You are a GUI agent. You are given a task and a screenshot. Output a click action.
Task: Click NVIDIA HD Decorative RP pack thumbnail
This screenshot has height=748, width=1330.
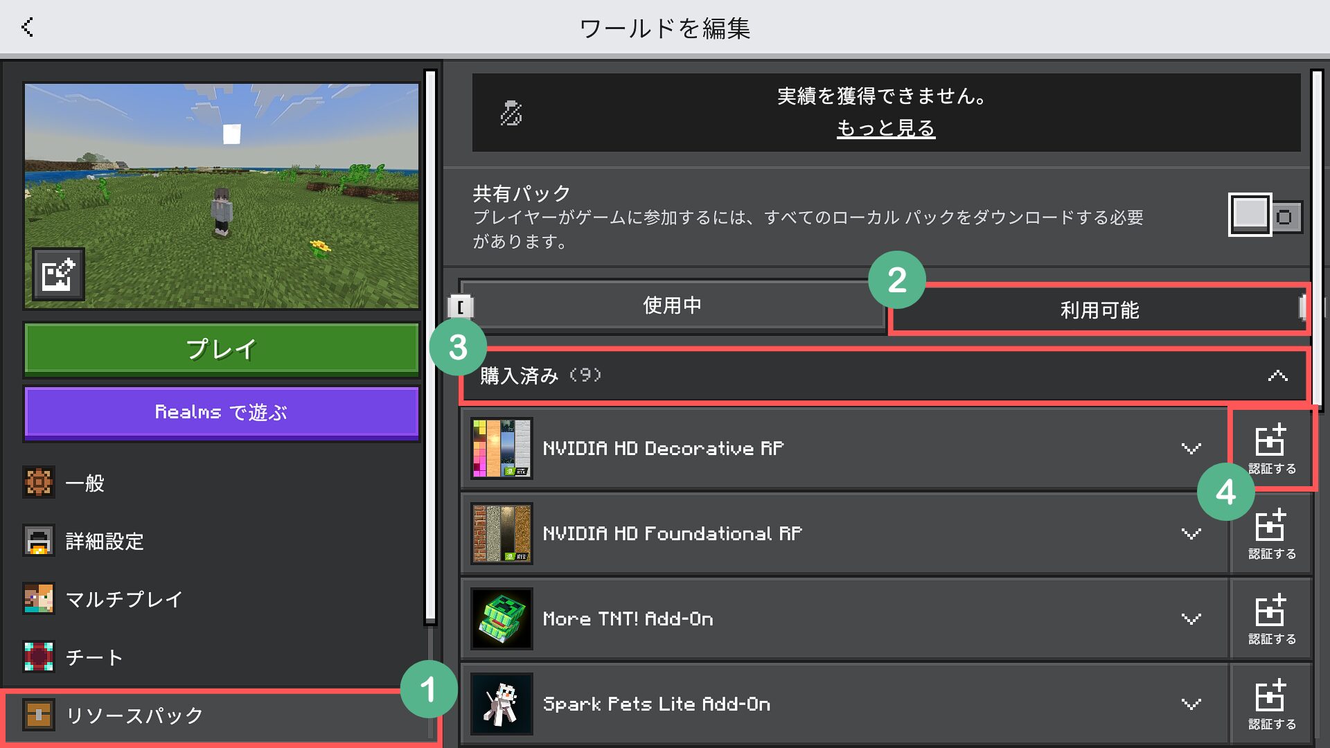pyautogui.click(x=502, y=448)
